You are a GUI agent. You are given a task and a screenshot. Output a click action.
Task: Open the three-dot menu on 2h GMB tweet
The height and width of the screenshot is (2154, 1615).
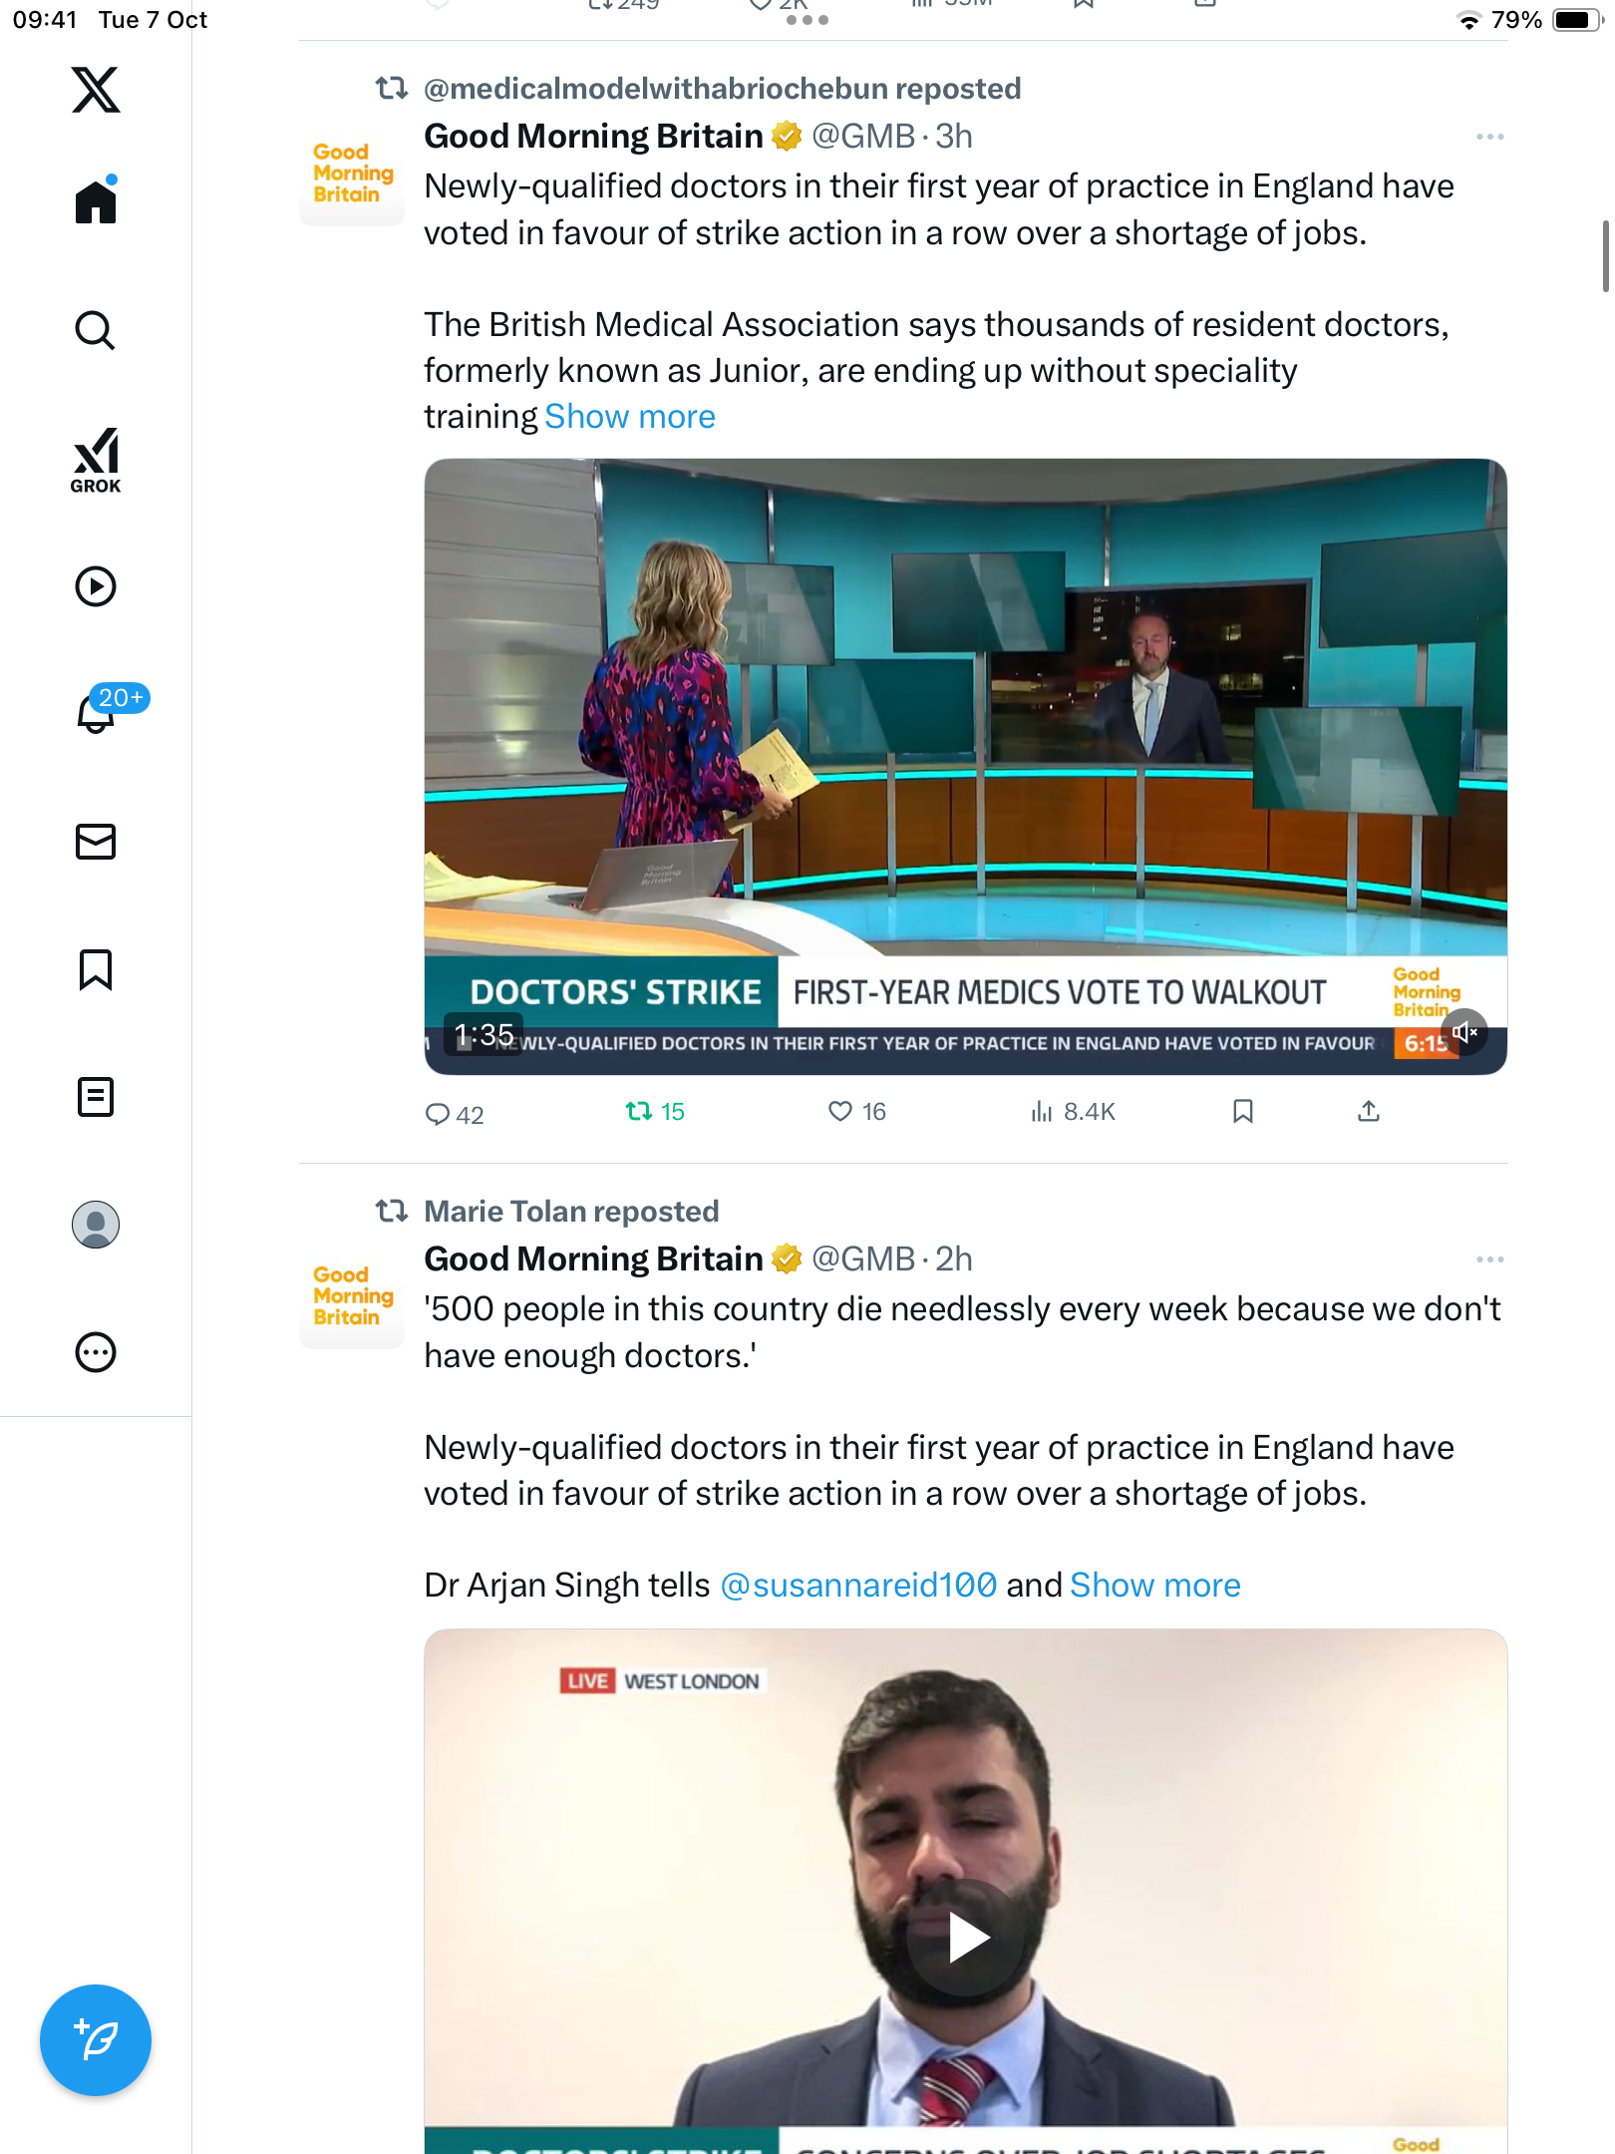(1489, 1259)
